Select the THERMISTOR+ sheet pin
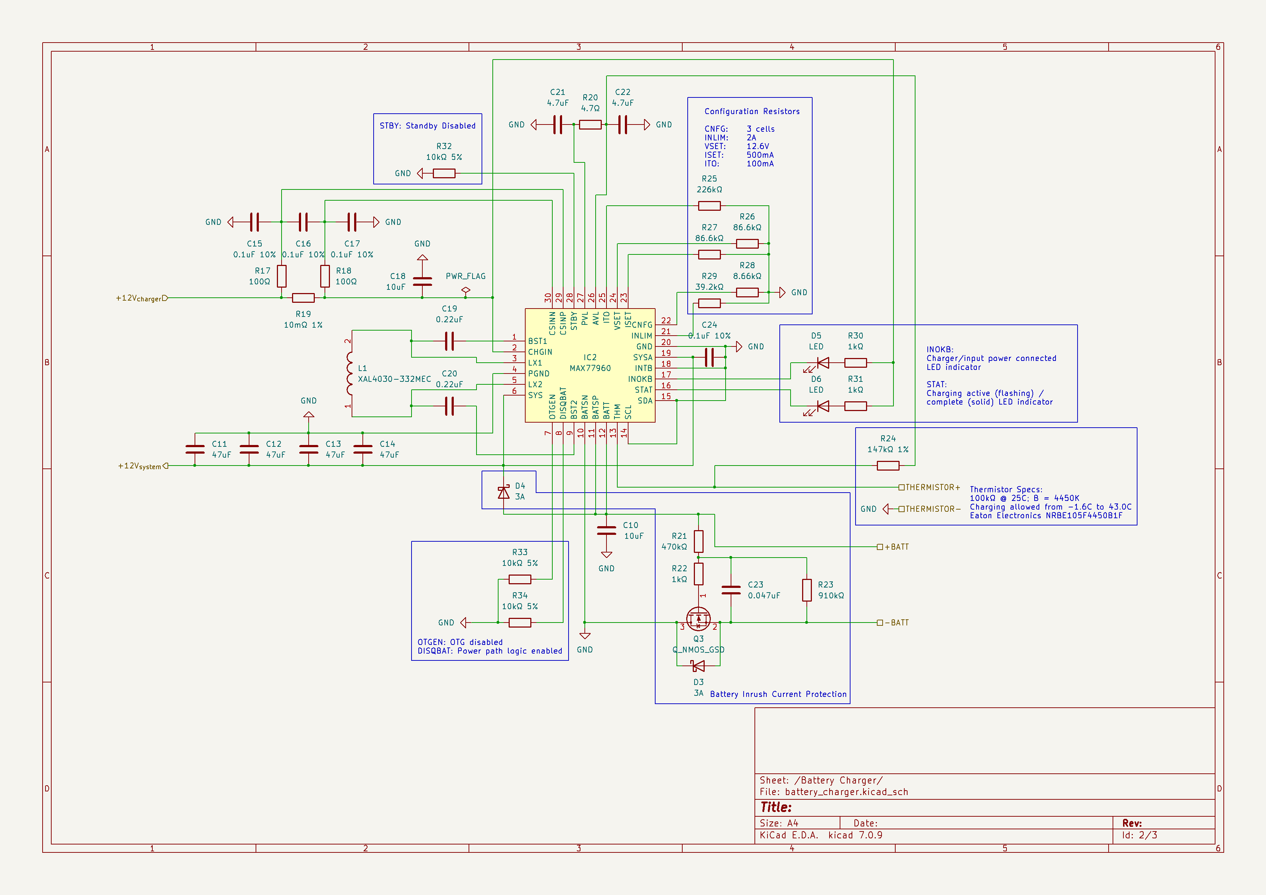The width and height of the screenshot is (1266, 895). tap(930, 487)
